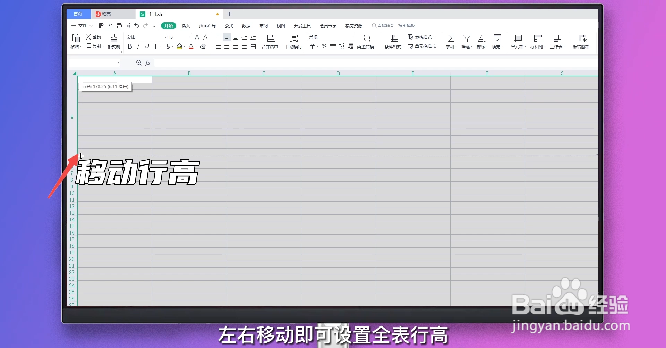Click the Thousands separator (000) icon
The width and height of the screenshot is (666, 348).
(x=333, y=46)
